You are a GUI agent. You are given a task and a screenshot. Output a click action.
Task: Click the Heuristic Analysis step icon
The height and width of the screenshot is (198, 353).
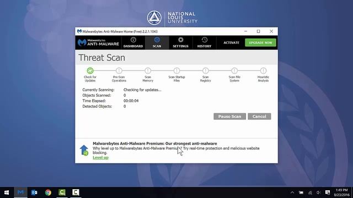coord(263,71)
